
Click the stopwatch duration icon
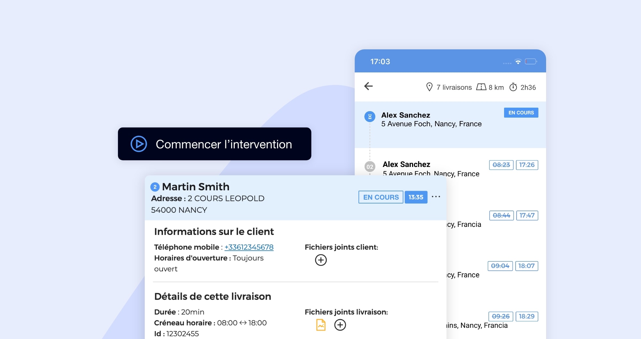(x=513, y=87)
